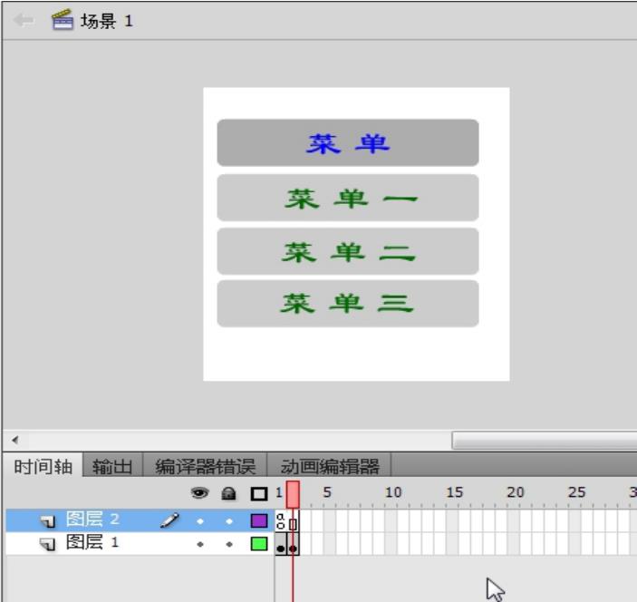Image resolution: width=637 pixels, height=602 pixels.
Task: Click the blue 菜单 button on the stage
Action: (348, 142)
